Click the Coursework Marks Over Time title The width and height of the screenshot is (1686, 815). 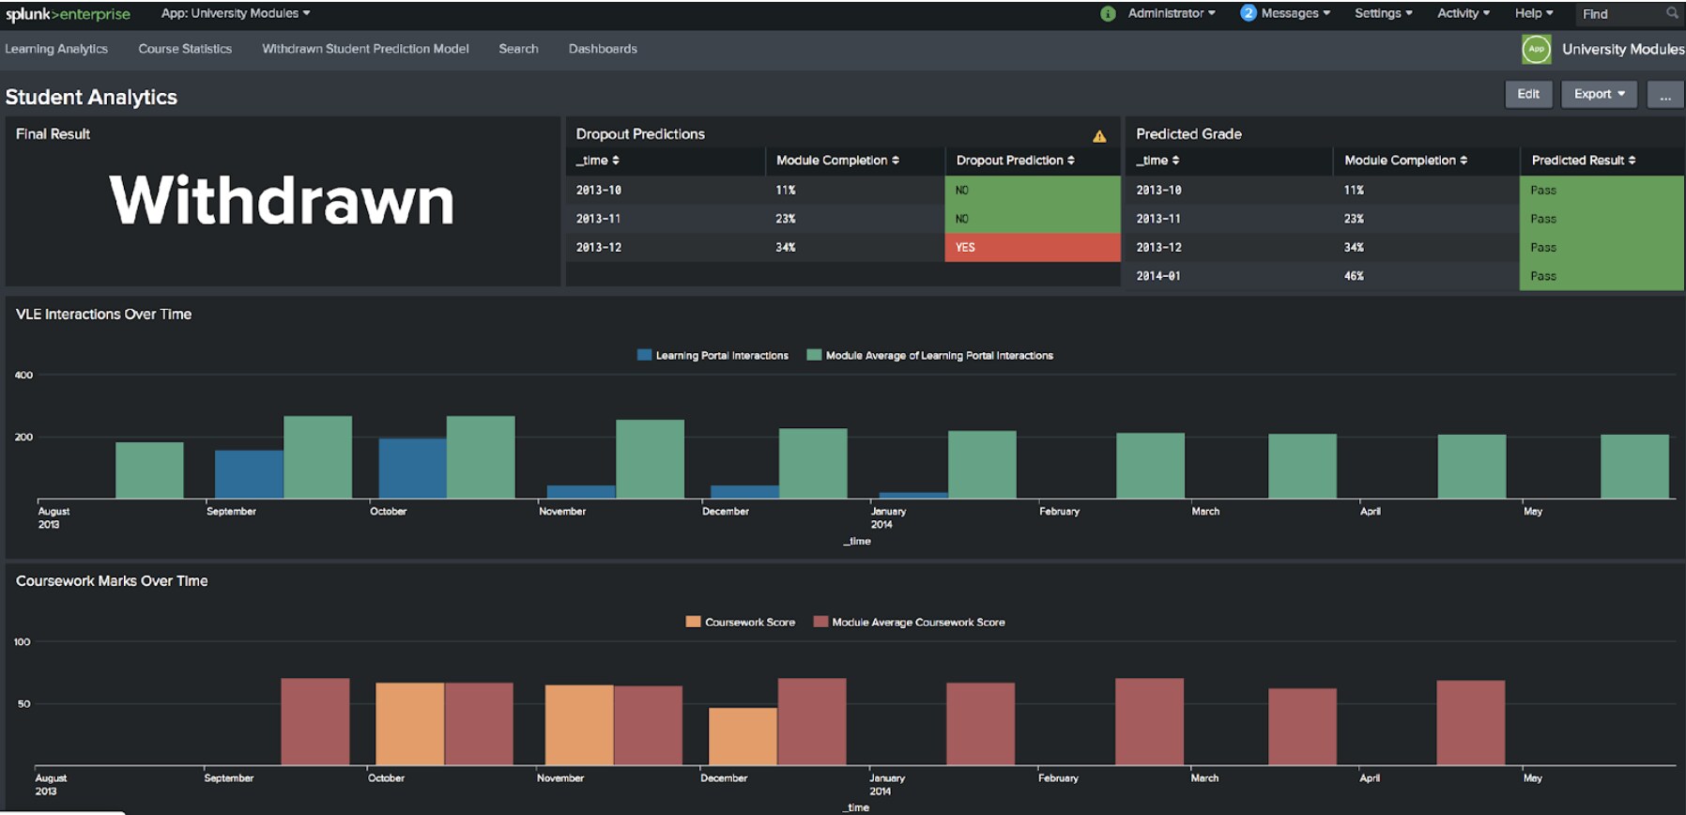click(x=112, y=581)
